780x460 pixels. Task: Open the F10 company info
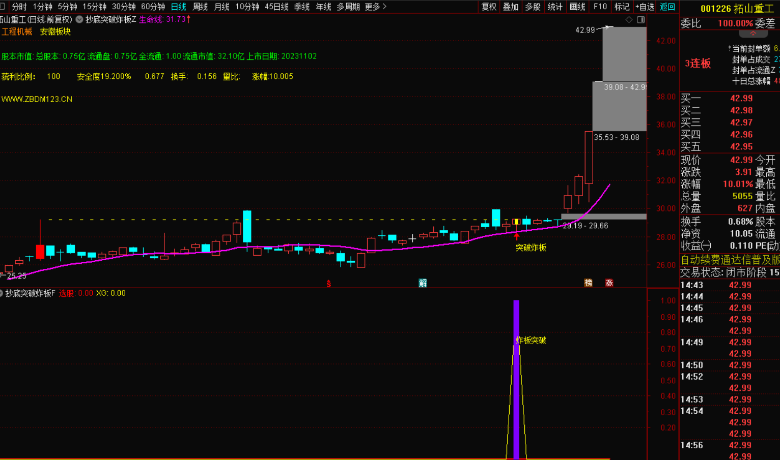click(x=600, y=7)
